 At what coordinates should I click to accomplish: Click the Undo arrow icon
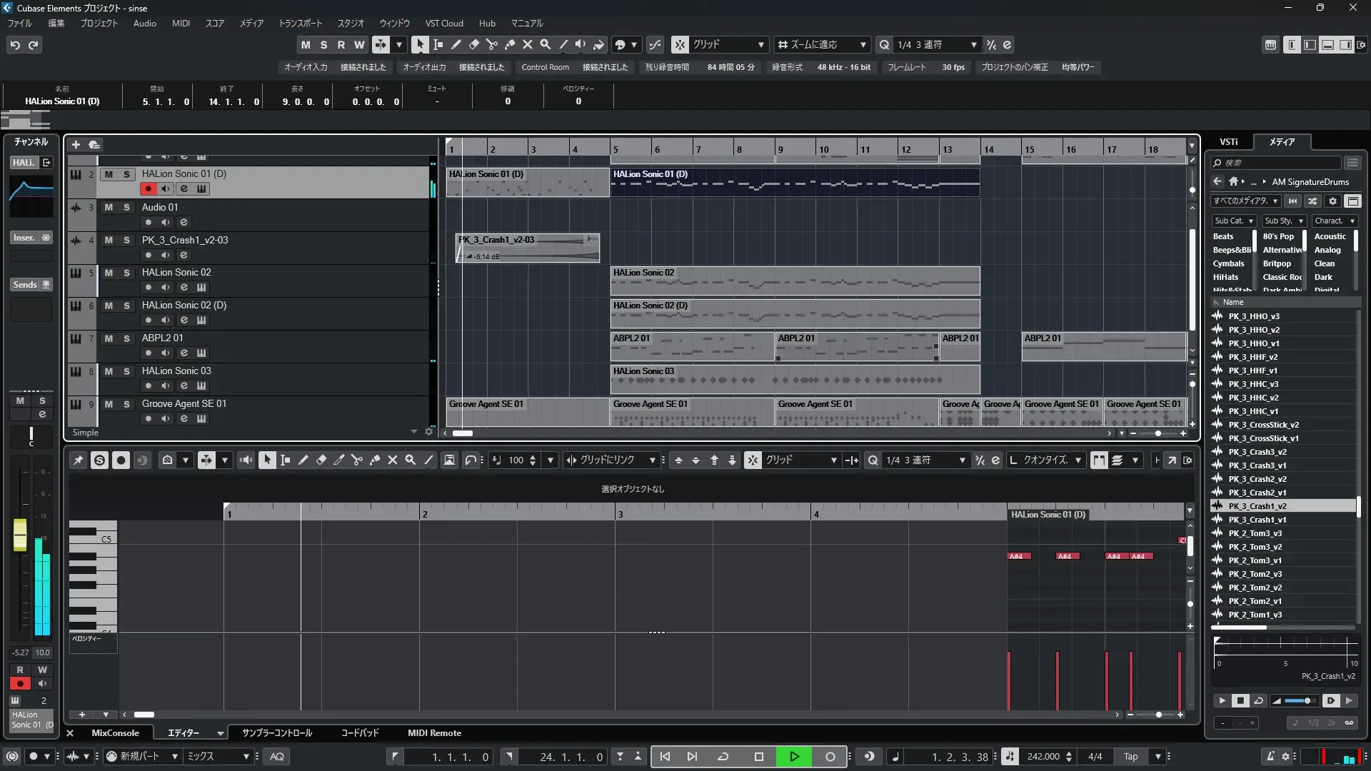[15, 45]
